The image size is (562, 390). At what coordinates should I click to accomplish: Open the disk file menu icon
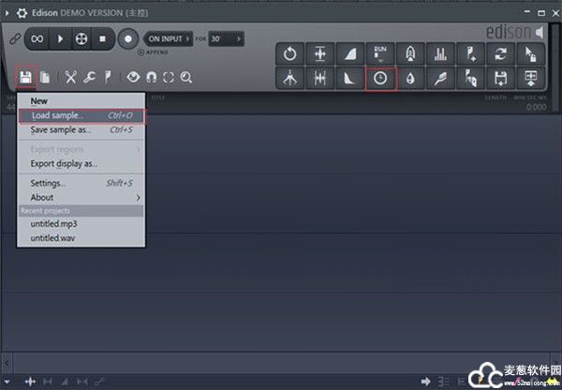[26, 77]
